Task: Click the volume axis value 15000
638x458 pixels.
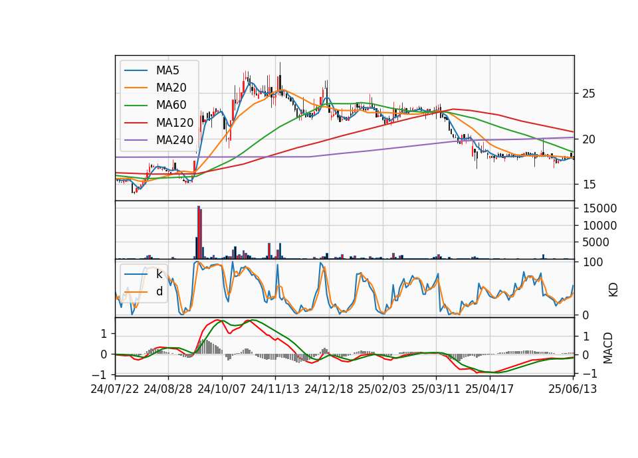Action: pyautogui.click(x=599, y=208)
